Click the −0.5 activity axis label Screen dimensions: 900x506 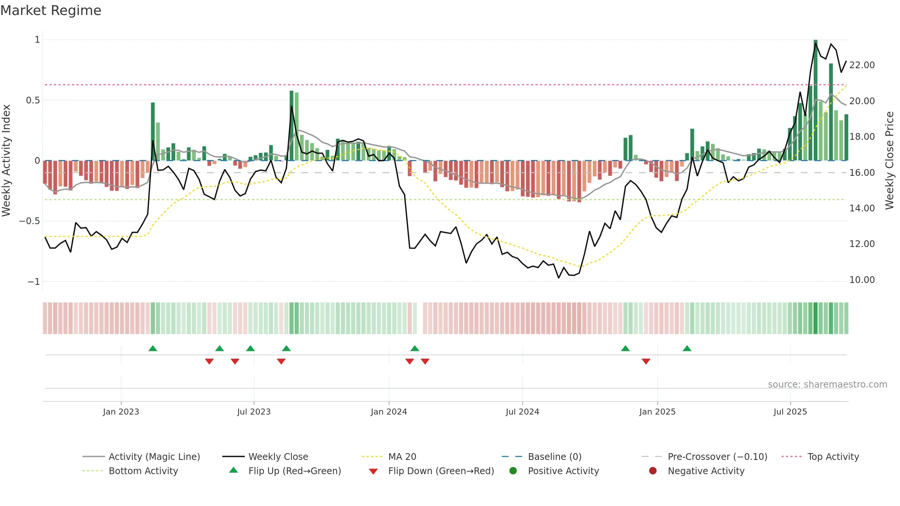(x=30, y=221)
